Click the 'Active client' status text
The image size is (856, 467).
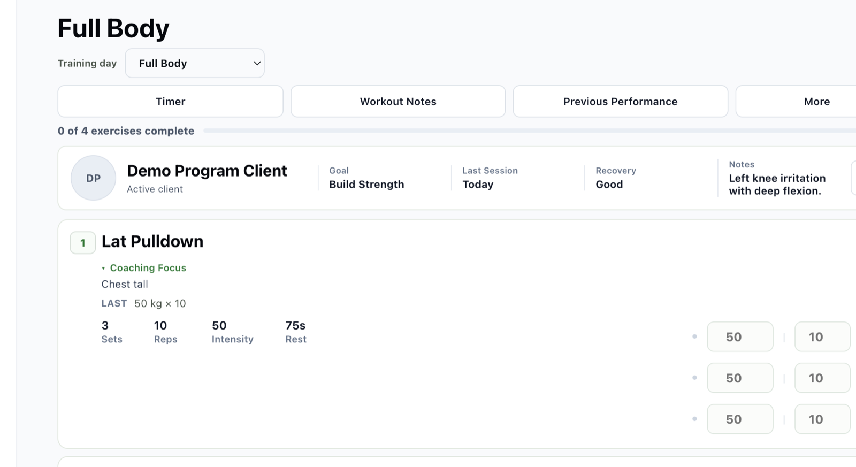[155, 189]
